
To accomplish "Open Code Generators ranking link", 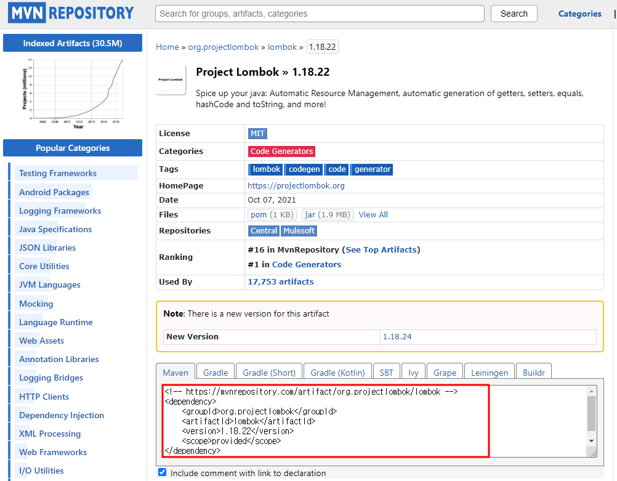I will (307, 264).
